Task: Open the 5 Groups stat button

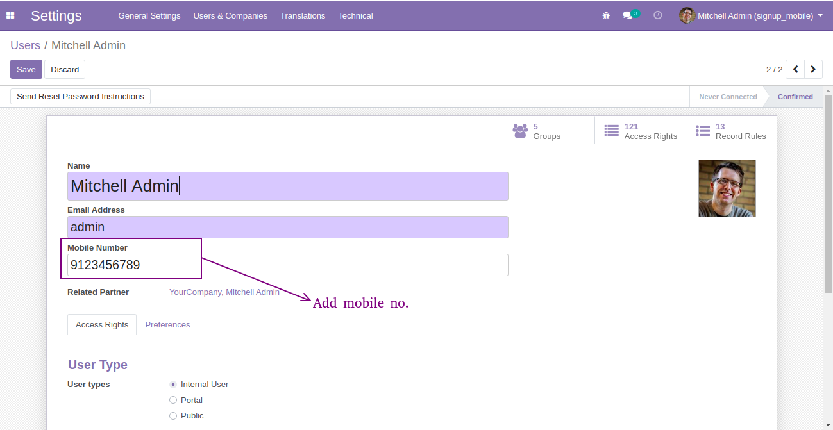Action: coord(549,130)
